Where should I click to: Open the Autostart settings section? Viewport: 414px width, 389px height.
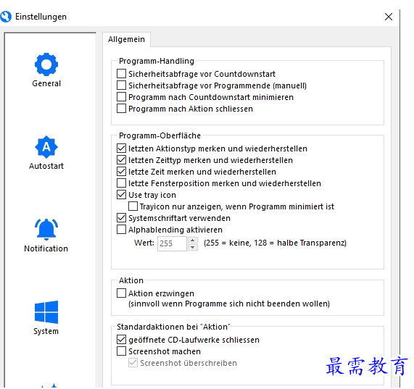click(x=46, y=152)
